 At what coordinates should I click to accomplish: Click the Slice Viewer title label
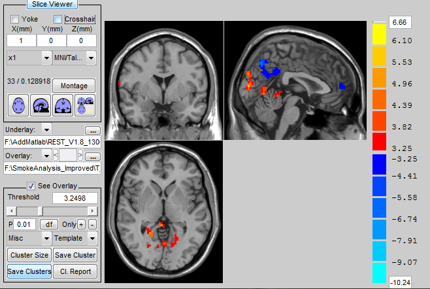(x=52, y=4)
